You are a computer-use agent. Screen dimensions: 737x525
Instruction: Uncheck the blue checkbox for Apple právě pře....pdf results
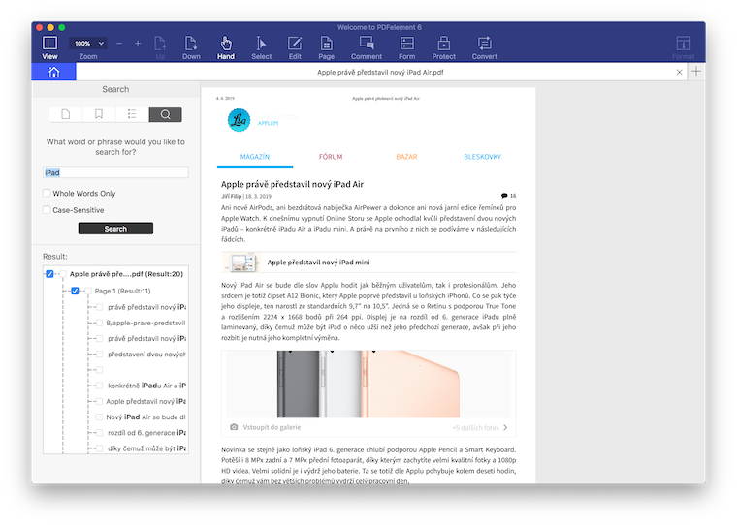click(49, 274)
